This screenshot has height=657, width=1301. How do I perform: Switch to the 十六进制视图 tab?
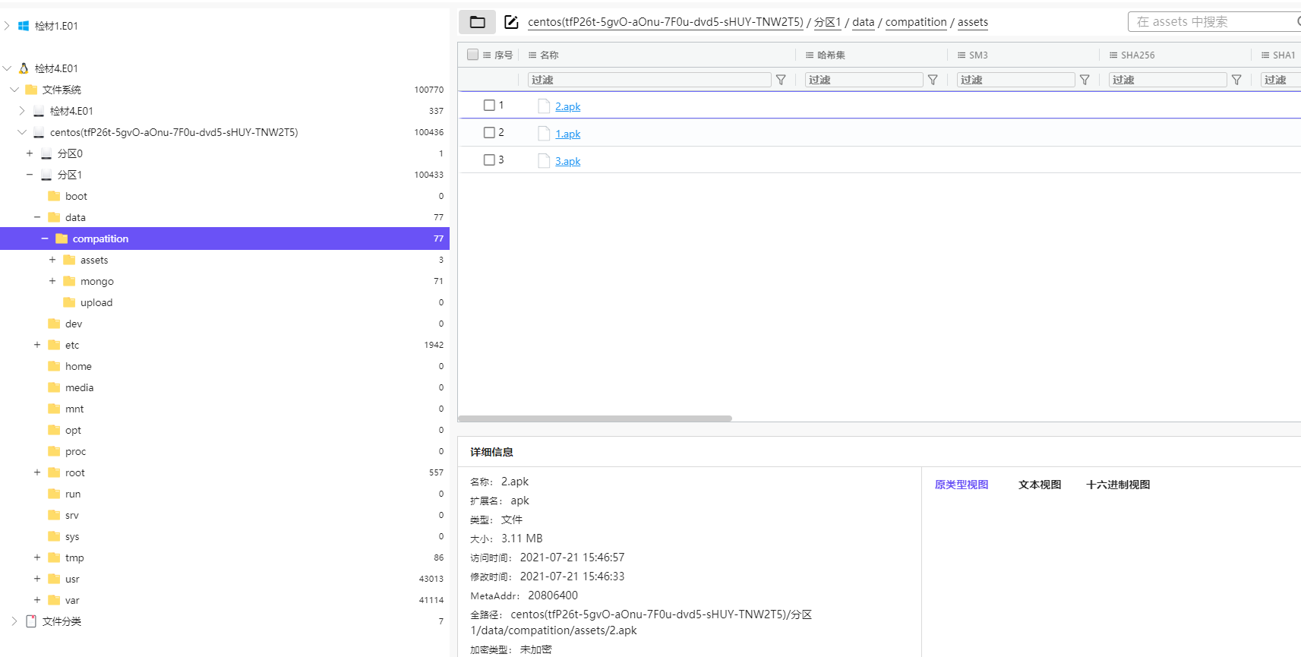pyautogui.click(x=1117, y=485)
